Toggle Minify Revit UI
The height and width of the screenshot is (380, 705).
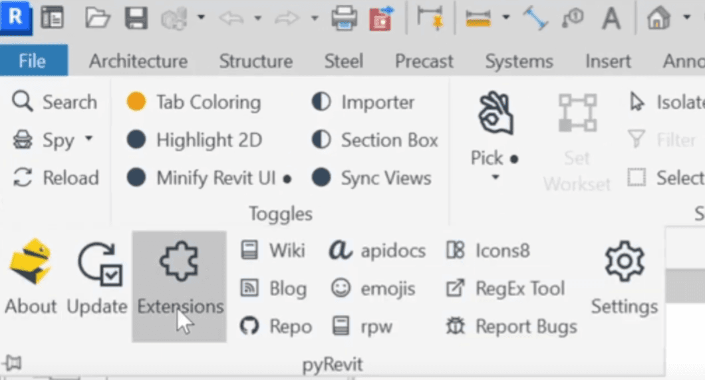[209, 178]
